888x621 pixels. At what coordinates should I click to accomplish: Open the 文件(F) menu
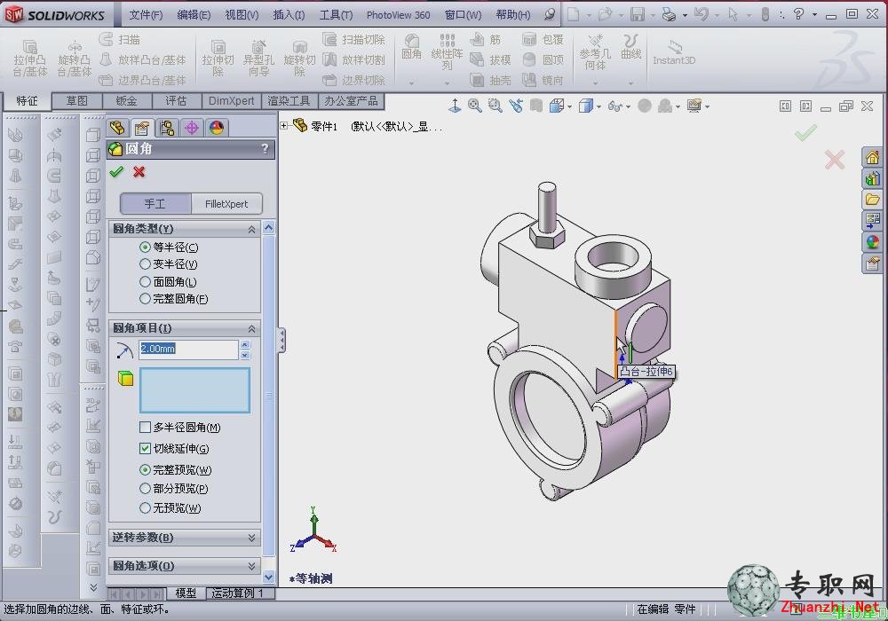146,15
